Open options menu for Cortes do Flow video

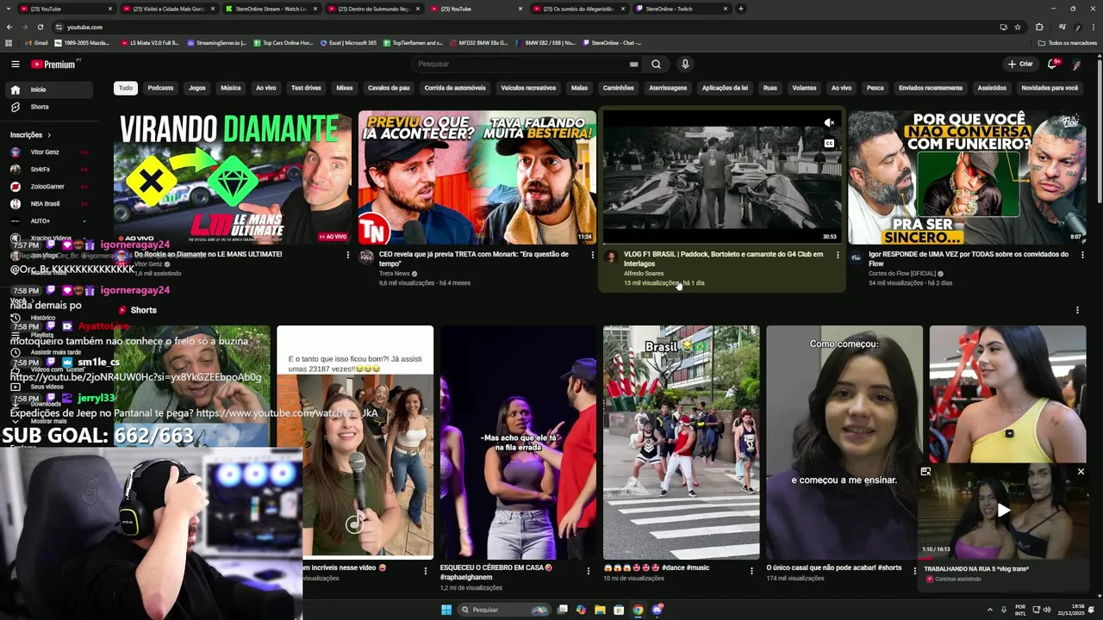coord(1082,255)
